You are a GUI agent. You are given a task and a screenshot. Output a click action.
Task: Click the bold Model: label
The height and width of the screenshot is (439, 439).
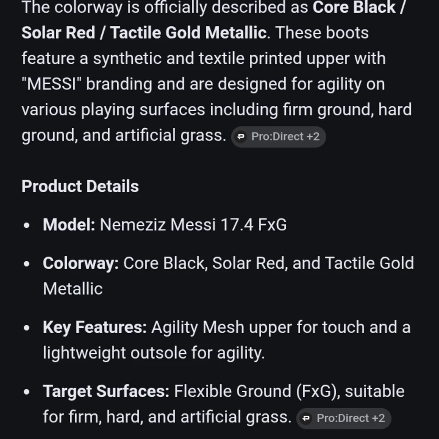69,225
